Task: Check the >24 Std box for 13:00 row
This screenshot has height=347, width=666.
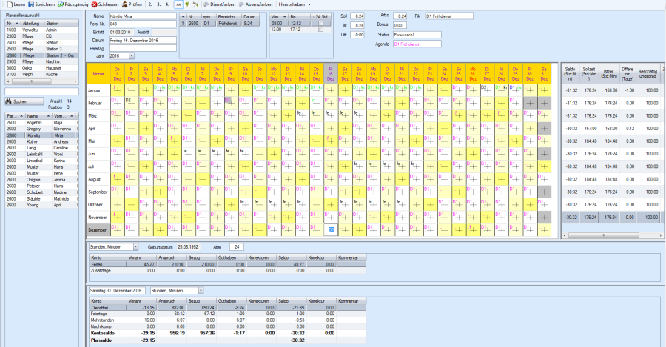Action: pos(320,30)
